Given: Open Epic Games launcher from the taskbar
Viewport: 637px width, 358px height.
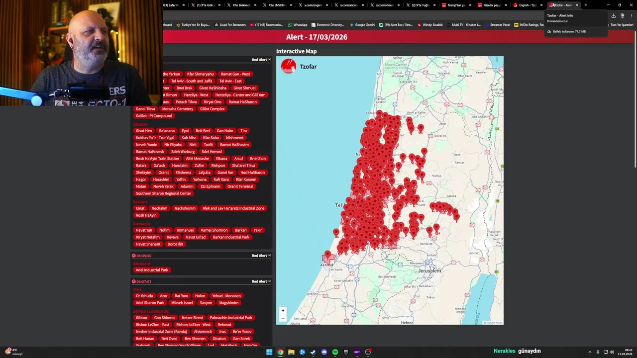Looking at the screenshot, I should (x=346, y=352).
